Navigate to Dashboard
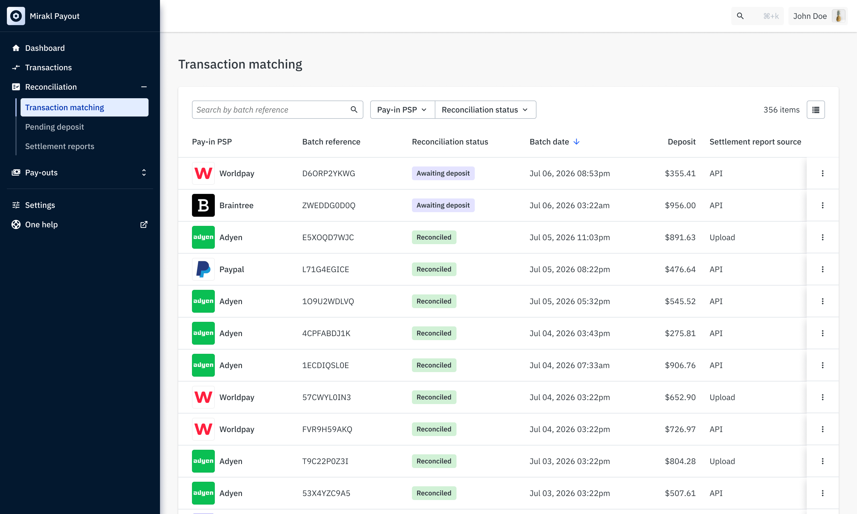 pyautogui.click(x=45, y=48)
